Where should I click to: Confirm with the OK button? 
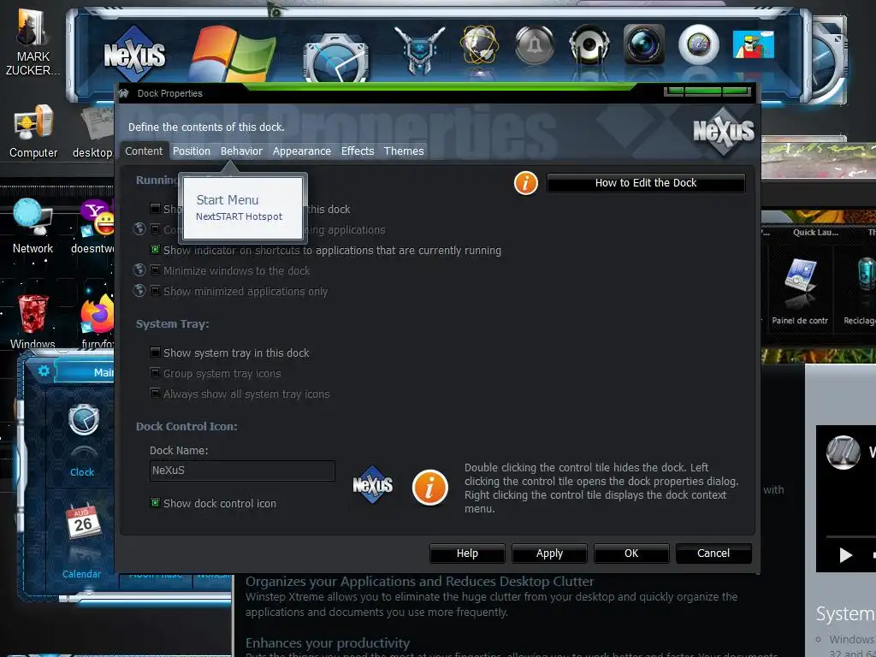pyautogui.click(x=631, y=553)
